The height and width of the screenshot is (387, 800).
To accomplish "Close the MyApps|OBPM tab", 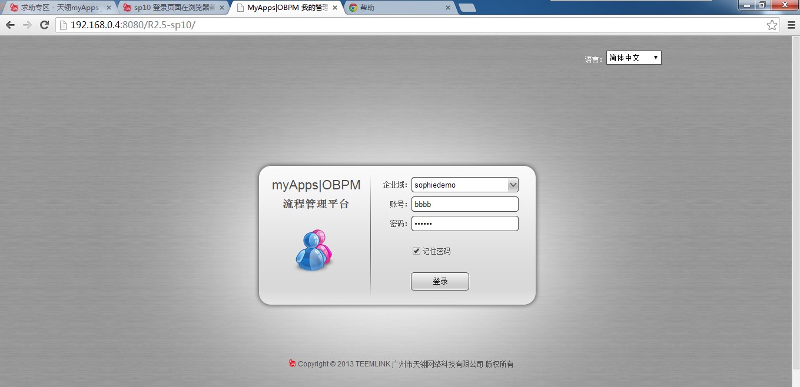I will click(x=335, y=8).
